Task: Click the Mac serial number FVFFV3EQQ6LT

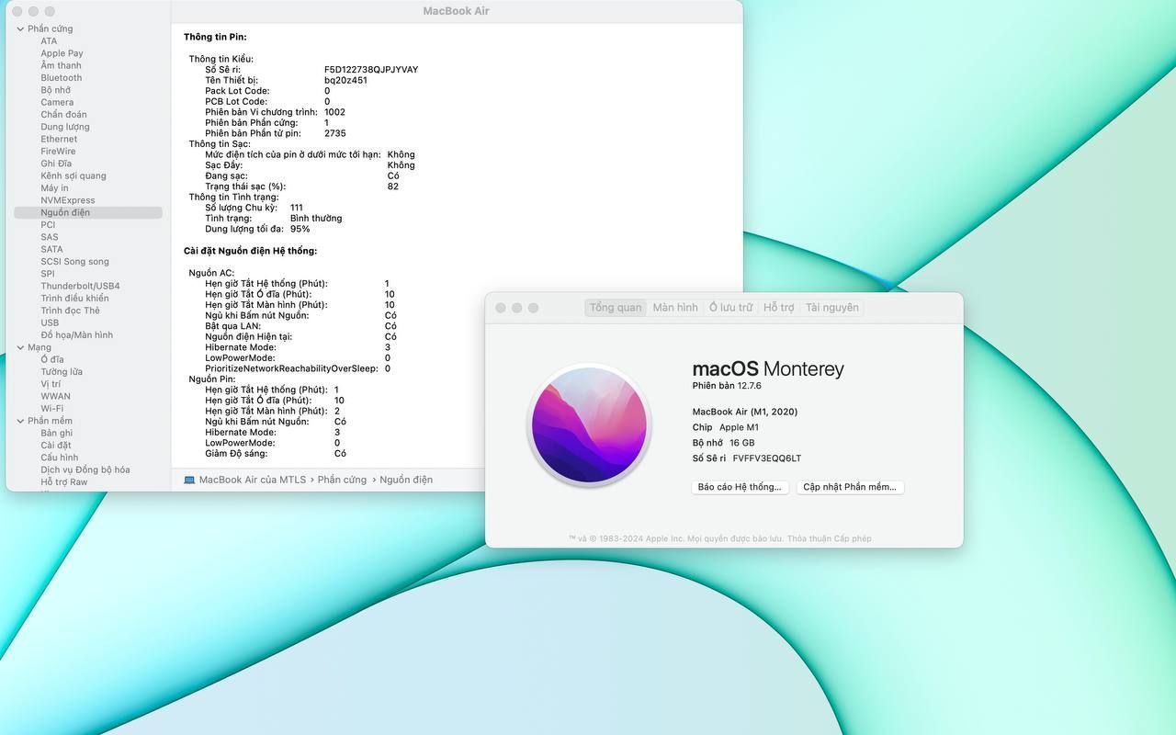Action: point(767,458)
